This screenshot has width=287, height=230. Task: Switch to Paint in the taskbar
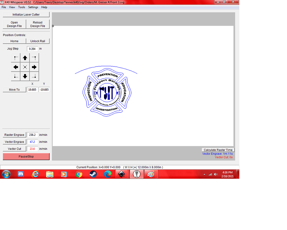(151, 174)
